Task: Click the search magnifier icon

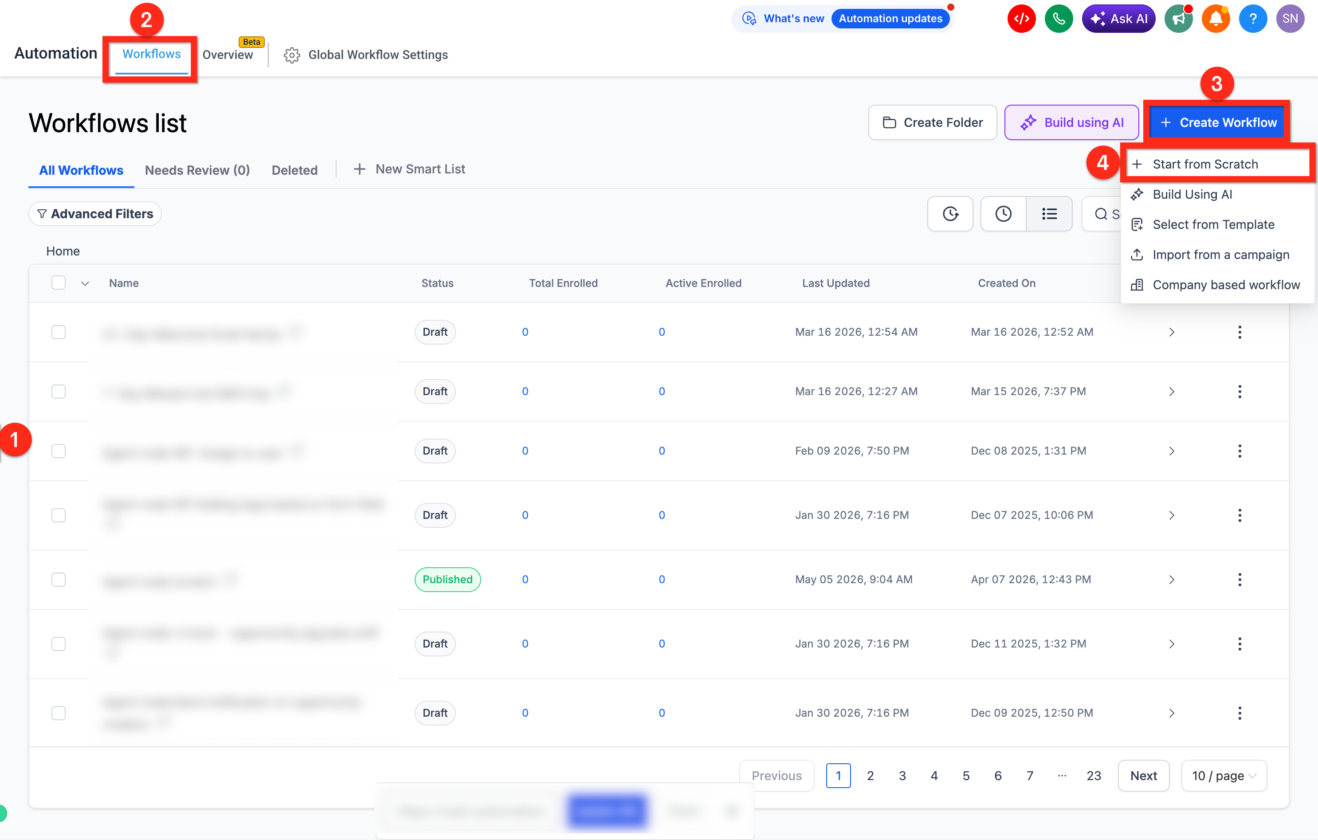Action: [1101, 214]
